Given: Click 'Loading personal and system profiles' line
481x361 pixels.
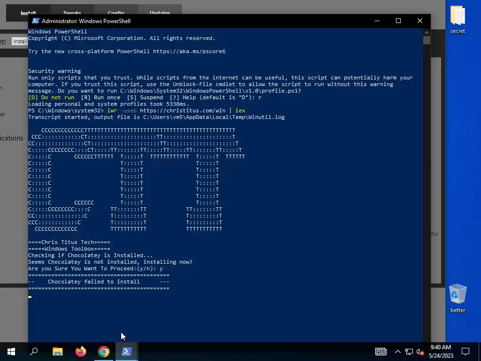Looking at the screenshot, I should pyautogui.click(x=109, y=104).
